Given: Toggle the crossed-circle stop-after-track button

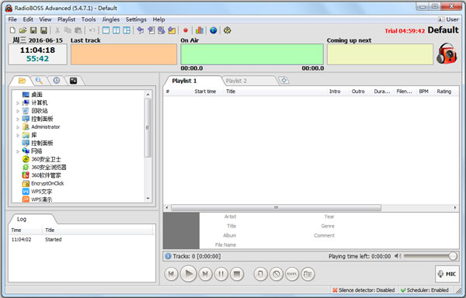Looking at the screenshot, I should [276, 274].
